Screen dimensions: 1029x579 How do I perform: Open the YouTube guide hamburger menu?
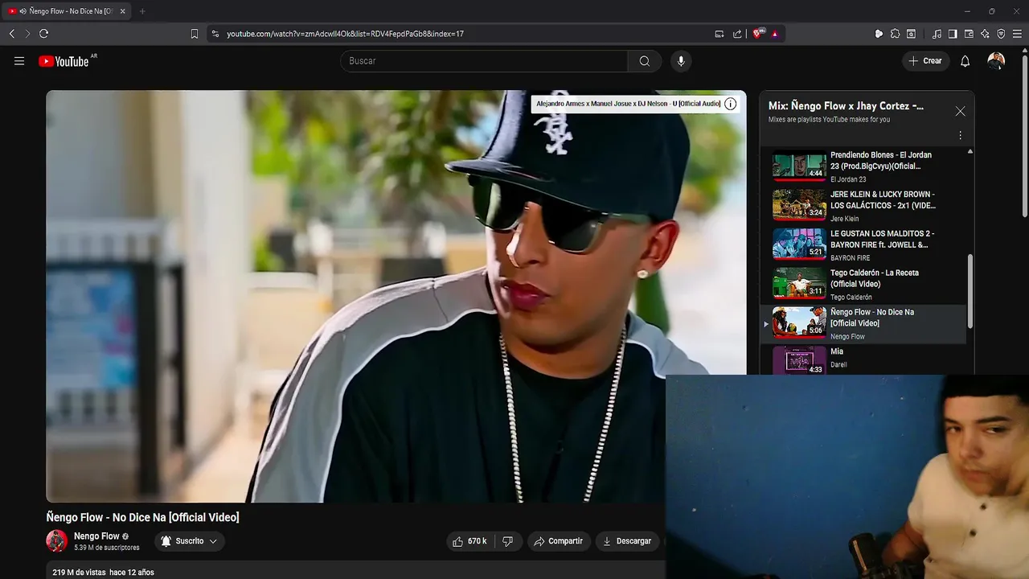(19, 61)
